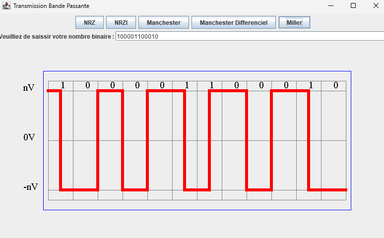Click the 'Veuilliez de saissir votre nombre binaire' label
The image size is (384, 238).
point(57,37)
